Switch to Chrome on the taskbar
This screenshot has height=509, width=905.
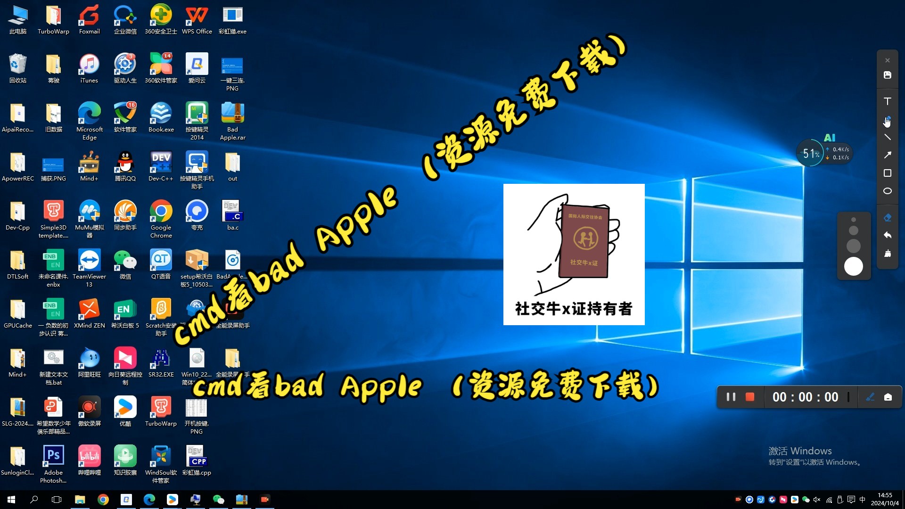point(103,500)
